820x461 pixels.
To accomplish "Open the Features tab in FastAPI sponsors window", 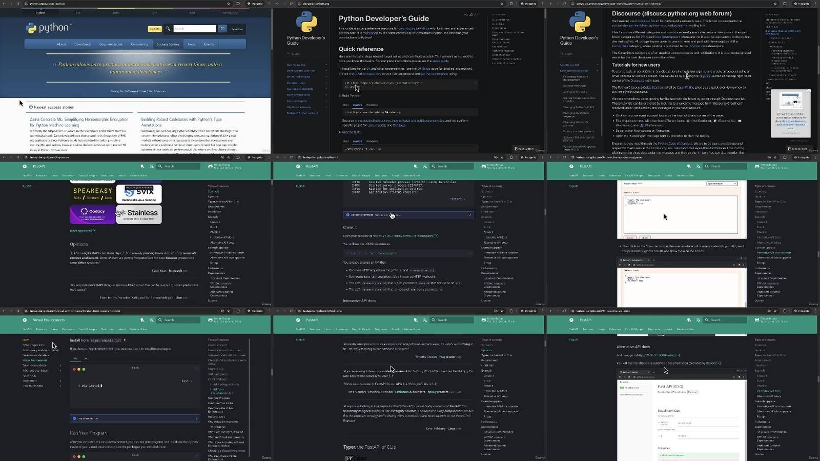I will click(x=42, y=175).
